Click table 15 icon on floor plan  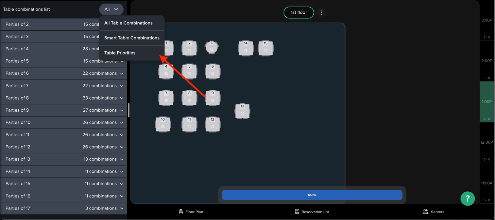[265, 48]
